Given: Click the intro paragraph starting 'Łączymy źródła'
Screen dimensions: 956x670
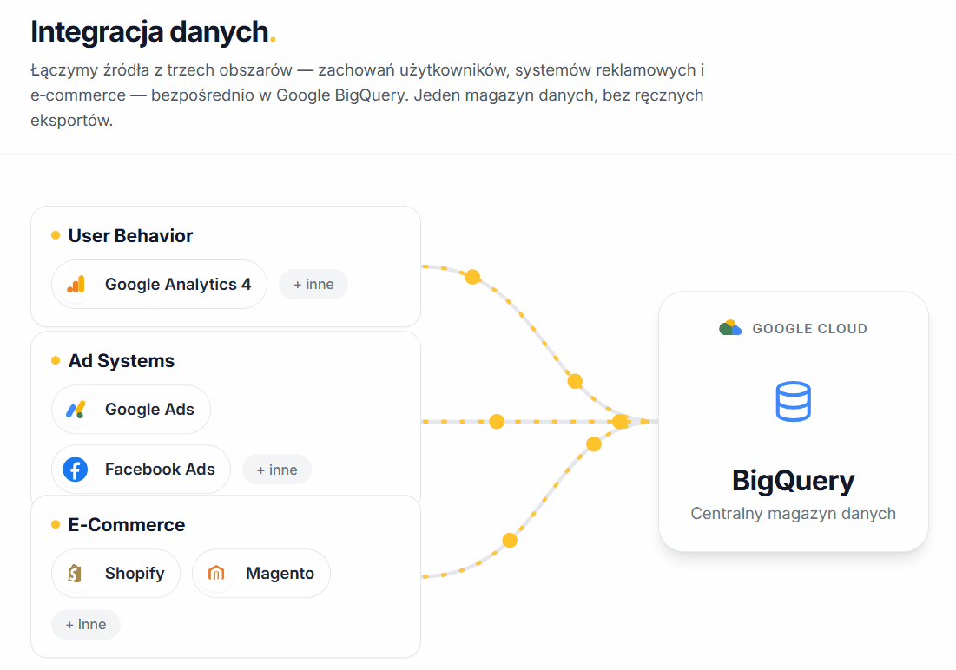Looking at the screenshot, I should (367, 95).
